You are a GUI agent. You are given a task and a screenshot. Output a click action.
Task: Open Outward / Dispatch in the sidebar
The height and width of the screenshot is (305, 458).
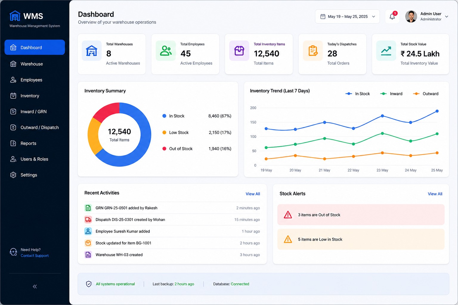[x=35, y=127]
